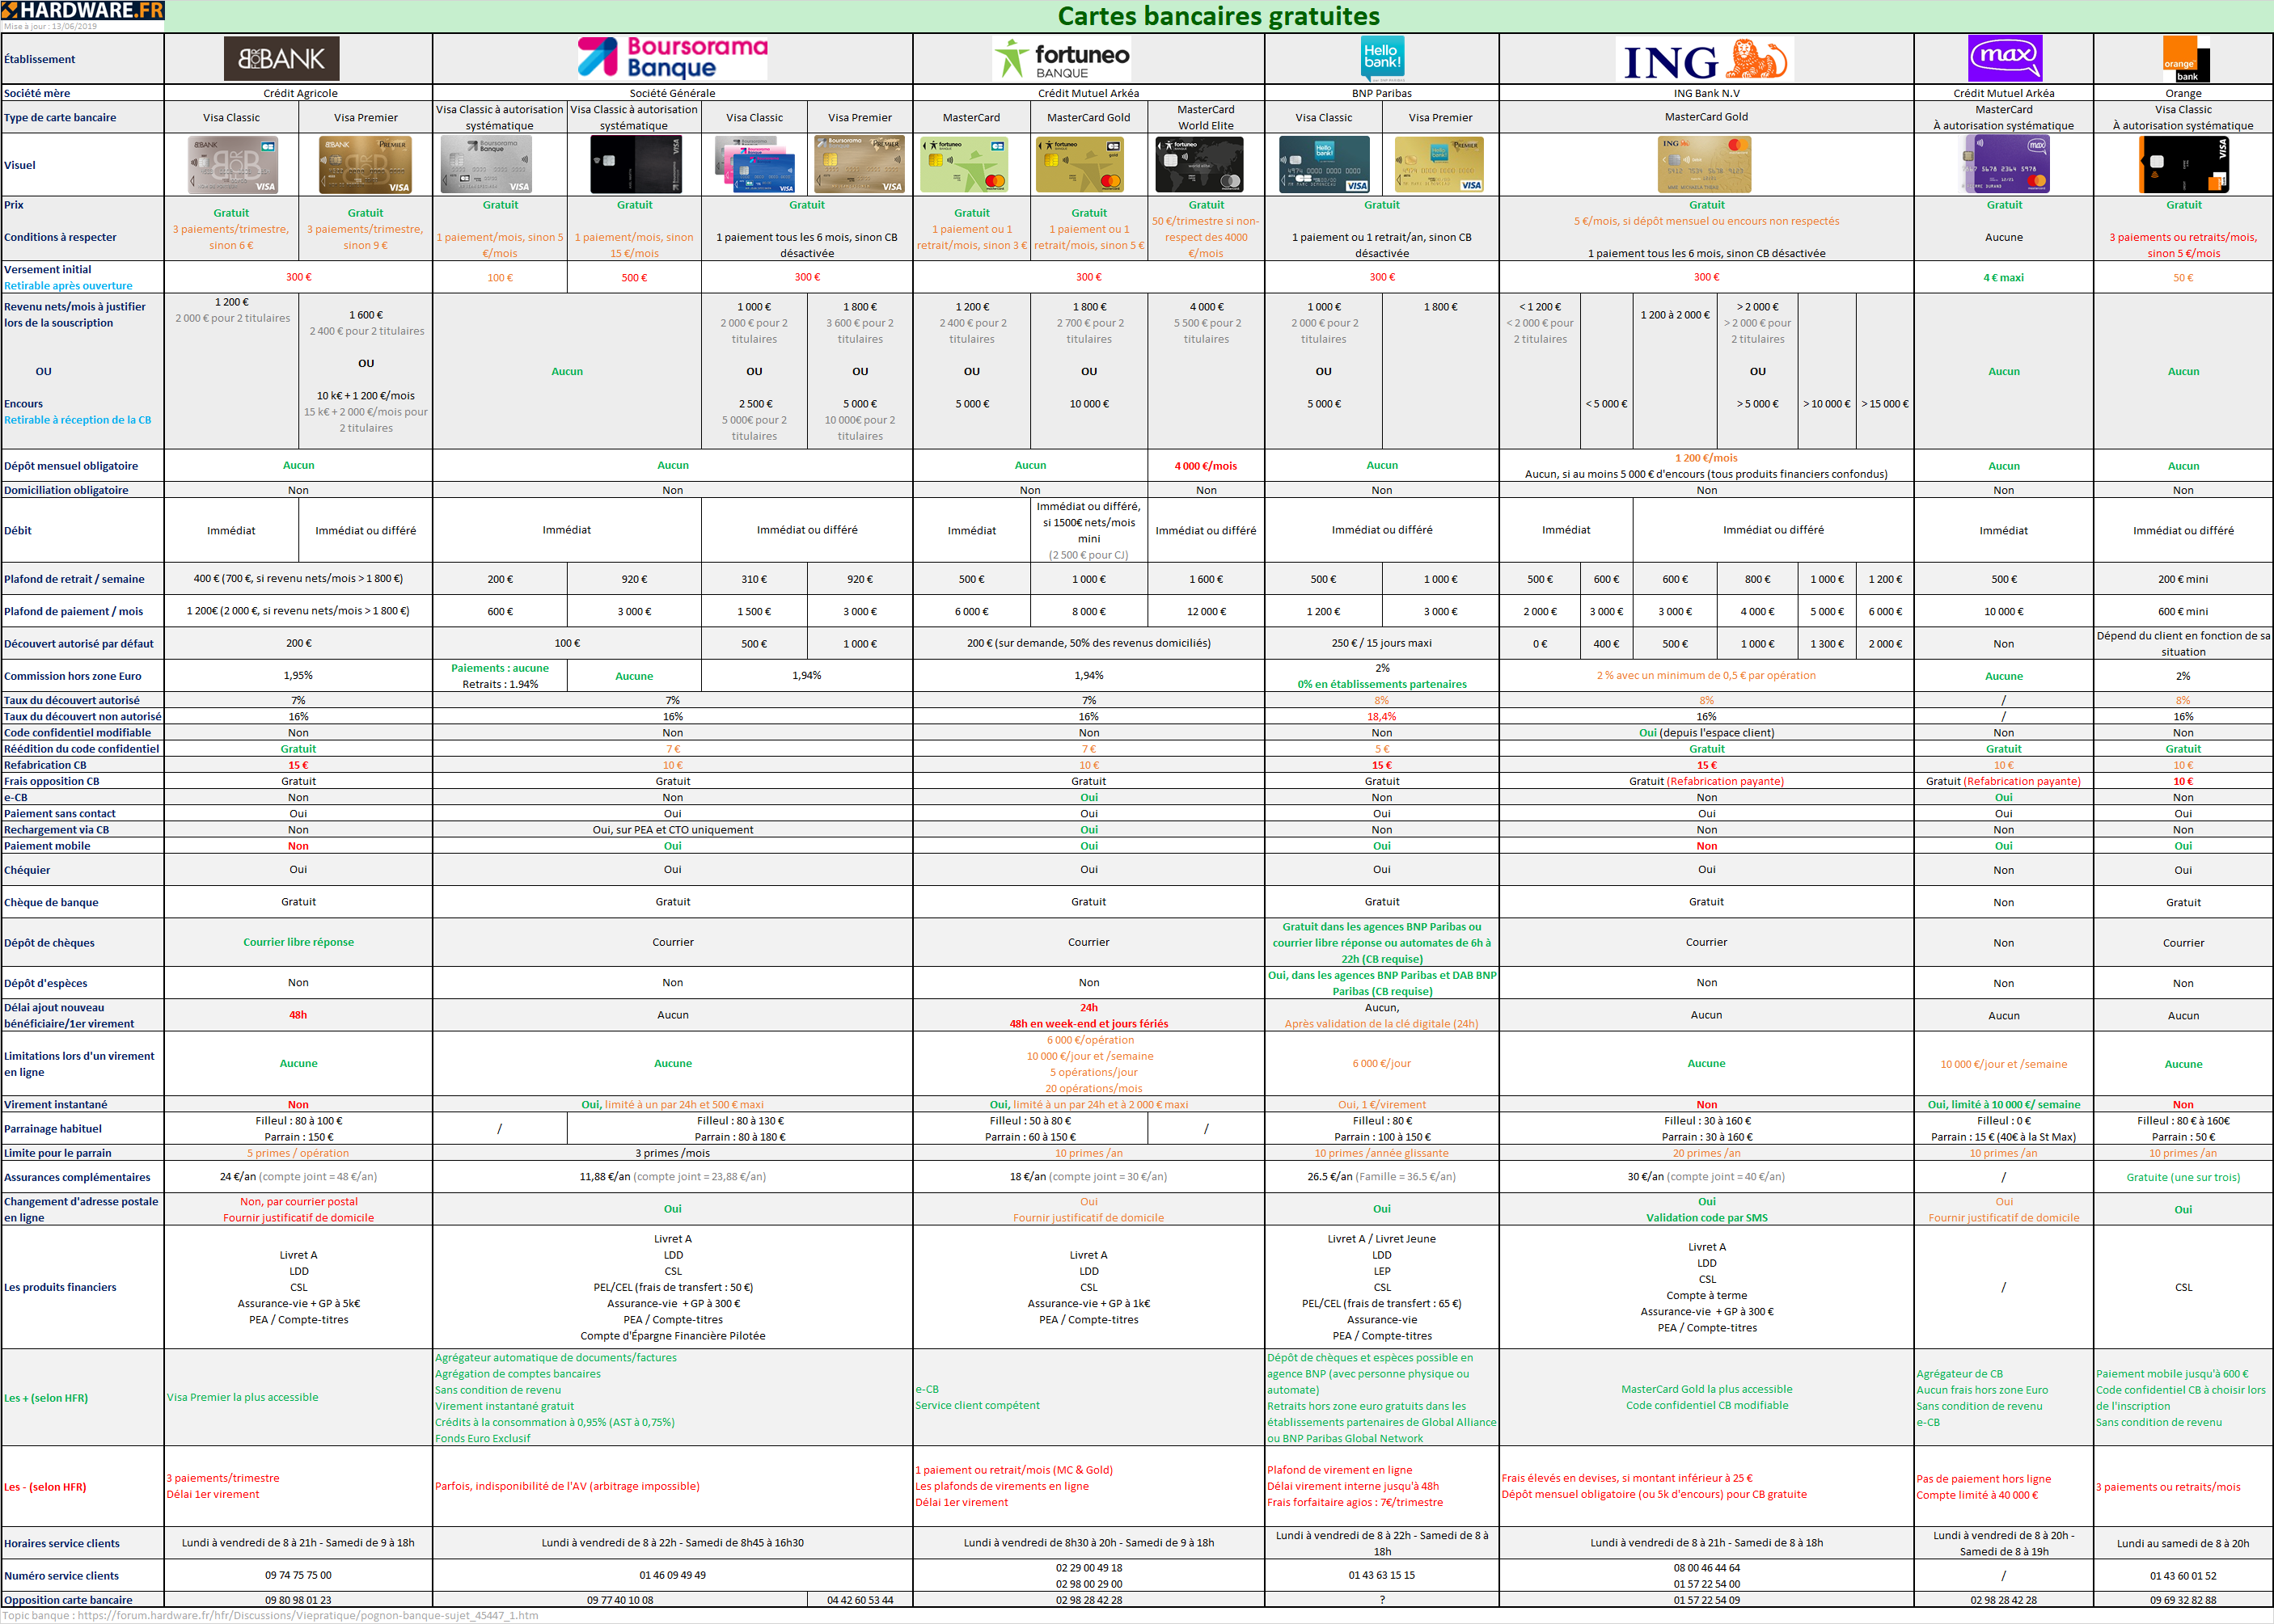The image size is (2274, 1624).
Task: Click the Hardware.fr logo in the corner
Action: tap(82, 11)
